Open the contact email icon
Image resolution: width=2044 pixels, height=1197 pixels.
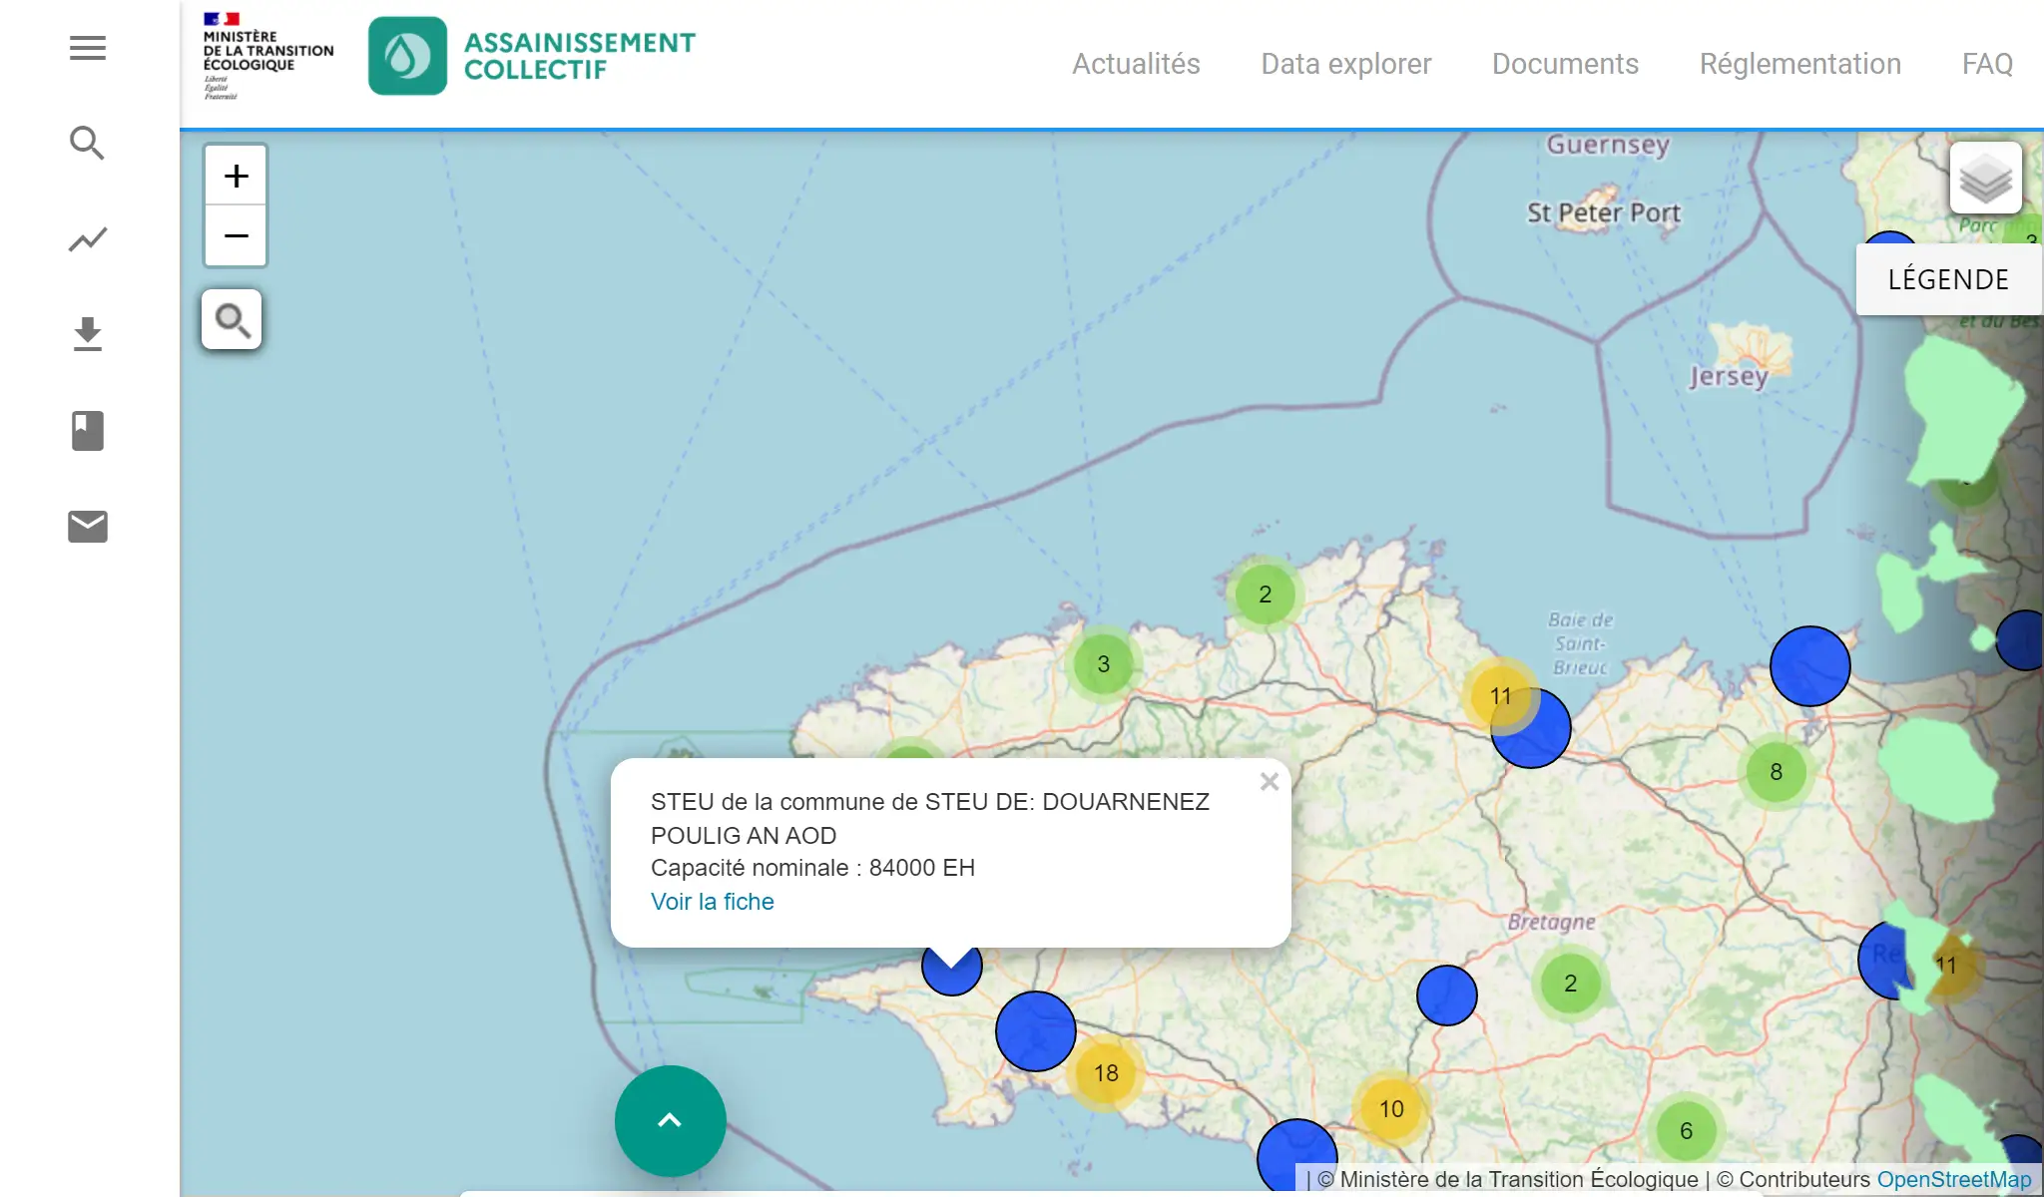point(88,526)
